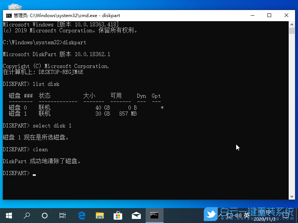The width and height of the screenshot is (298, 223).
Task: Open the touch keyboard icon
Action: (229, 216)
